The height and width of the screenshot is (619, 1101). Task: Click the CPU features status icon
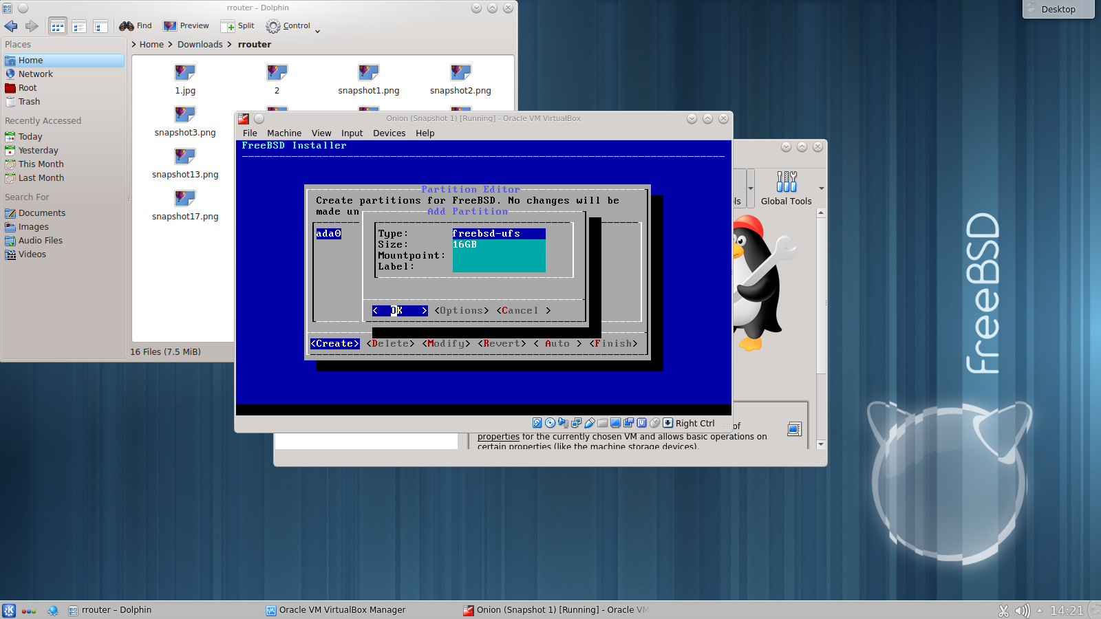(641, 423)
